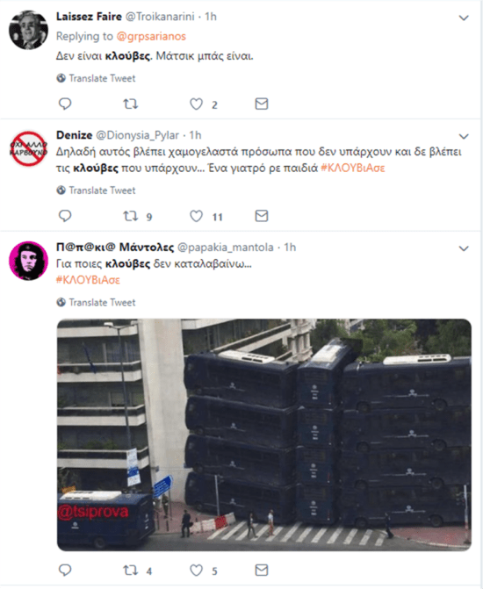Expand the options chevron on Denize's tweet
Image resolution: width=483 pixels, height=589 pixels.
(x=464, y=136)
